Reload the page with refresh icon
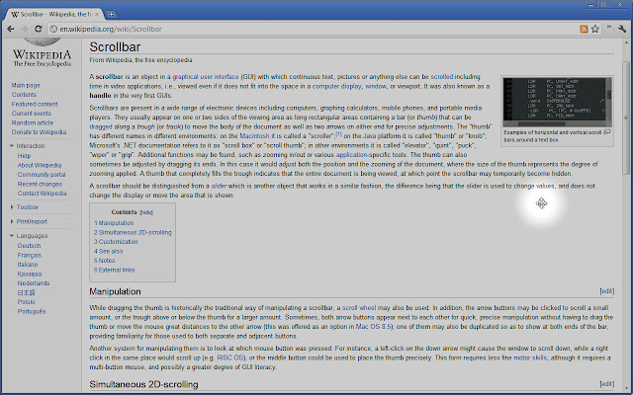Viewport: 633px width, 395px height. [38, 29]
